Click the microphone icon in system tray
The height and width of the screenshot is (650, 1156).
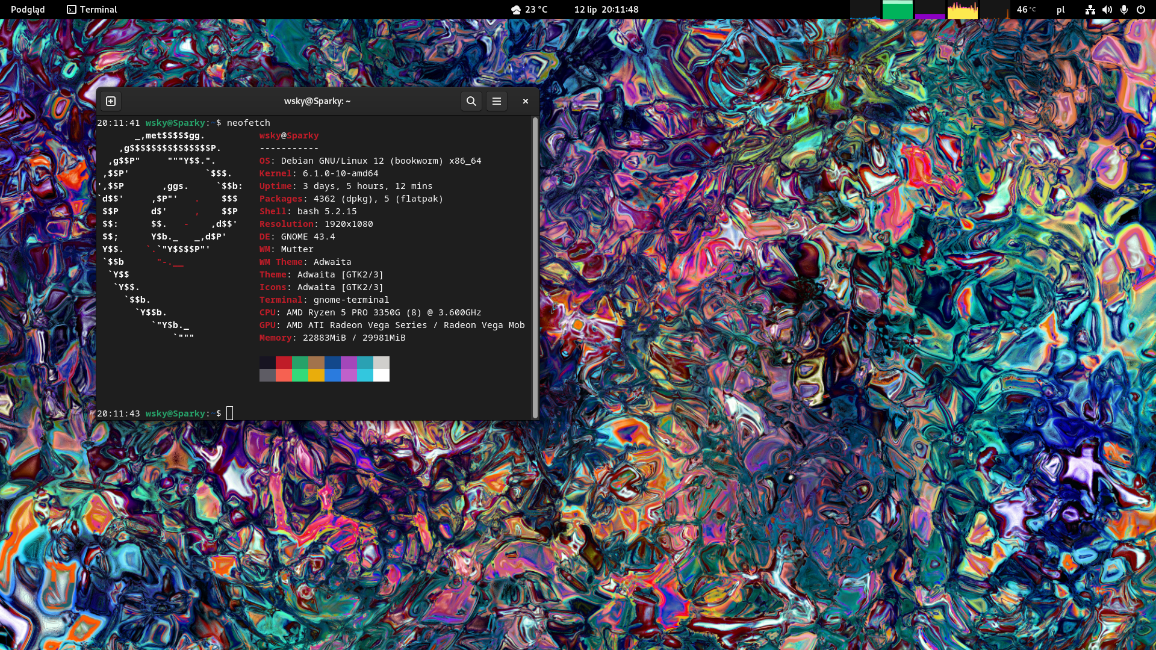click(1124, 10)
